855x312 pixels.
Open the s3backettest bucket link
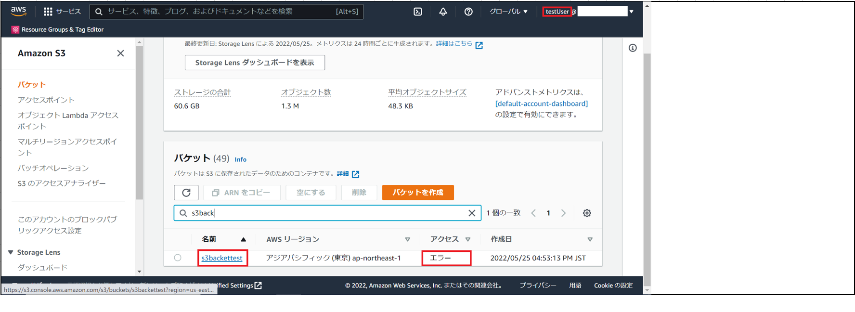point(222,258)
